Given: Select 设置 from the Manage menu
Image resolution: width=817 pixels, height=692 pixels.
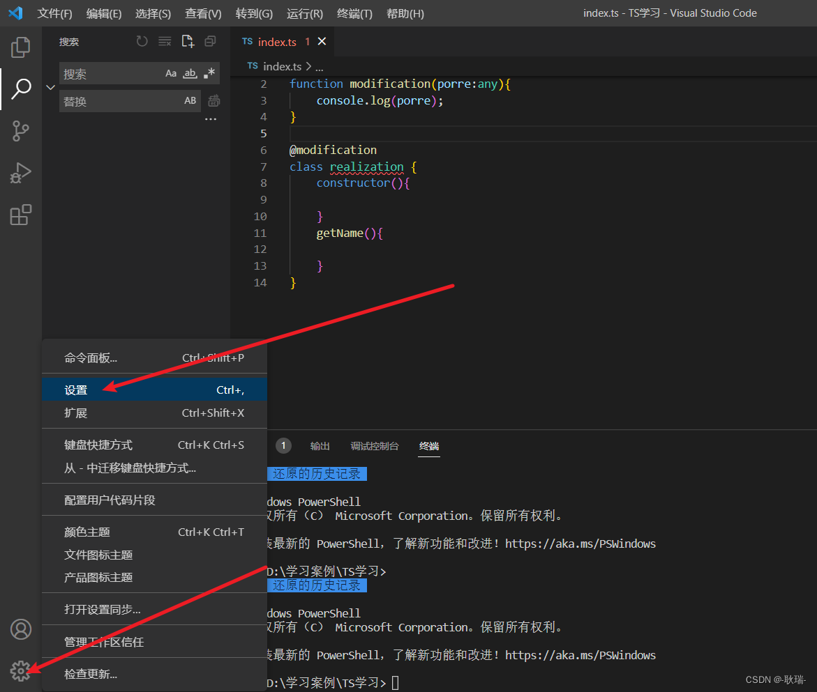Looking at the screenshot, I should click(76, 390).
